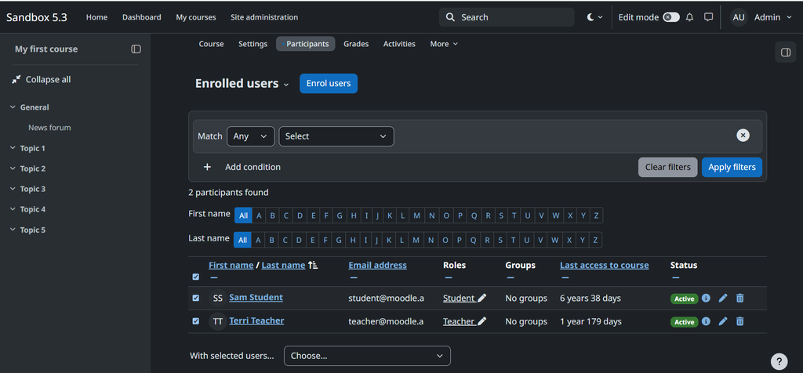
Task: Open the notifications bell icon
Action: pos(690,17)
